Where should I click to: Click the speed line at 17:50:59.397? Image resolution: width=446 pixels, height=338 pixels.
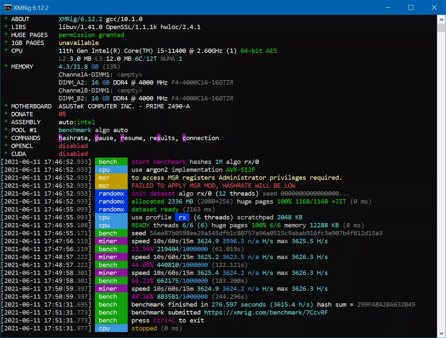coord(230,289)
